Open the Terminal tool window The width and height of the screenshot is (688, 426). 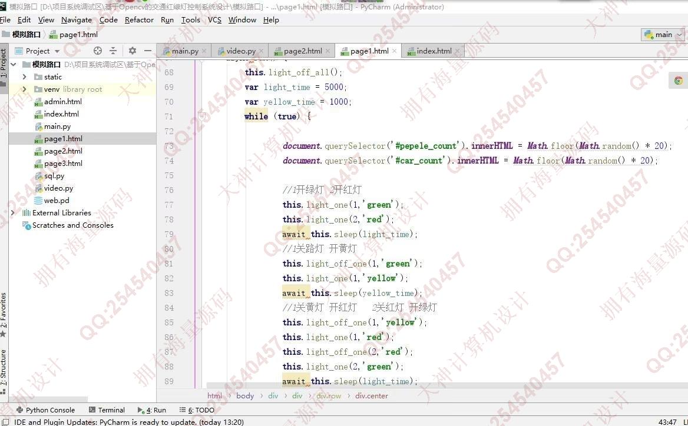pyautogui.click(x=107, y=410)
